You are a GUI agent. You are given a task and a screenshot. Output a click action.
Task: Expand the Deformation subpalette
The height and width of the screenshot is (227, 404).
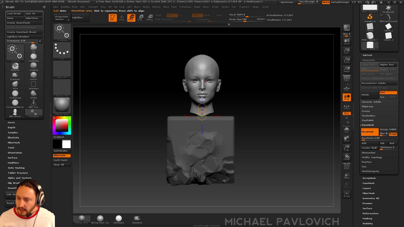[370, 213]
